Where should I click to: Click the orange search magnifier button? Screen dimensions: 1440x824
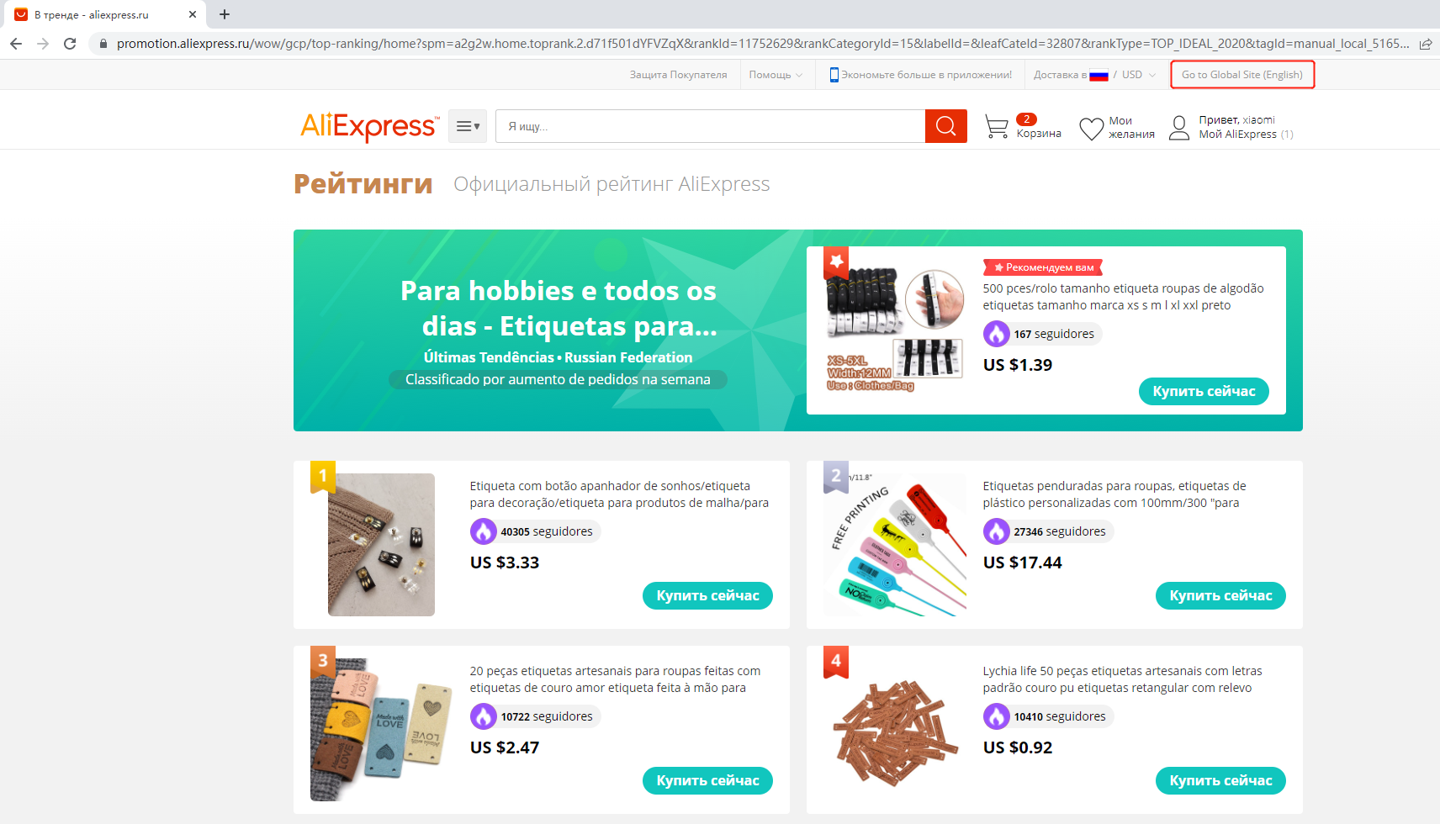945,126
